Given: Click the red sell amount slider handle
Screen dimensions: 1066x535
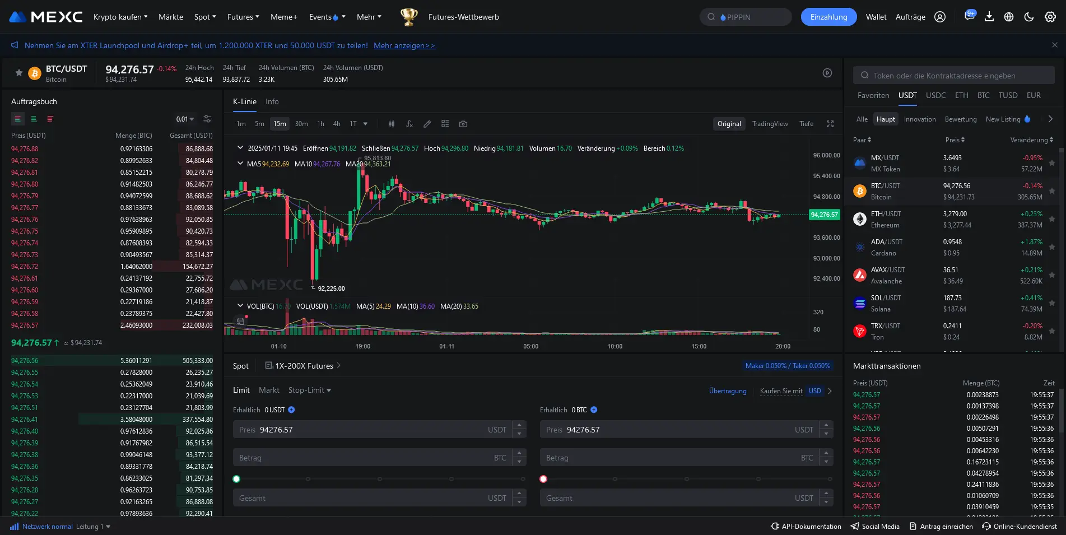Looking at the screenshot, I should pyautogui.click(x=543, y=479).
